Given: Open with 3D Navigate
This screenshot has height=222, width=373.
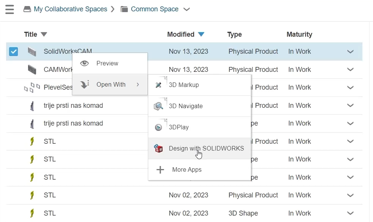Looking at the screenshot, I should tap(200, 106).
